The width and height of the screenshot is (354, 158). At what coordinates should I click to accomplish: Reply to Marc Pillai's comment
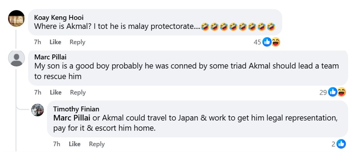[x=78, y=92]
